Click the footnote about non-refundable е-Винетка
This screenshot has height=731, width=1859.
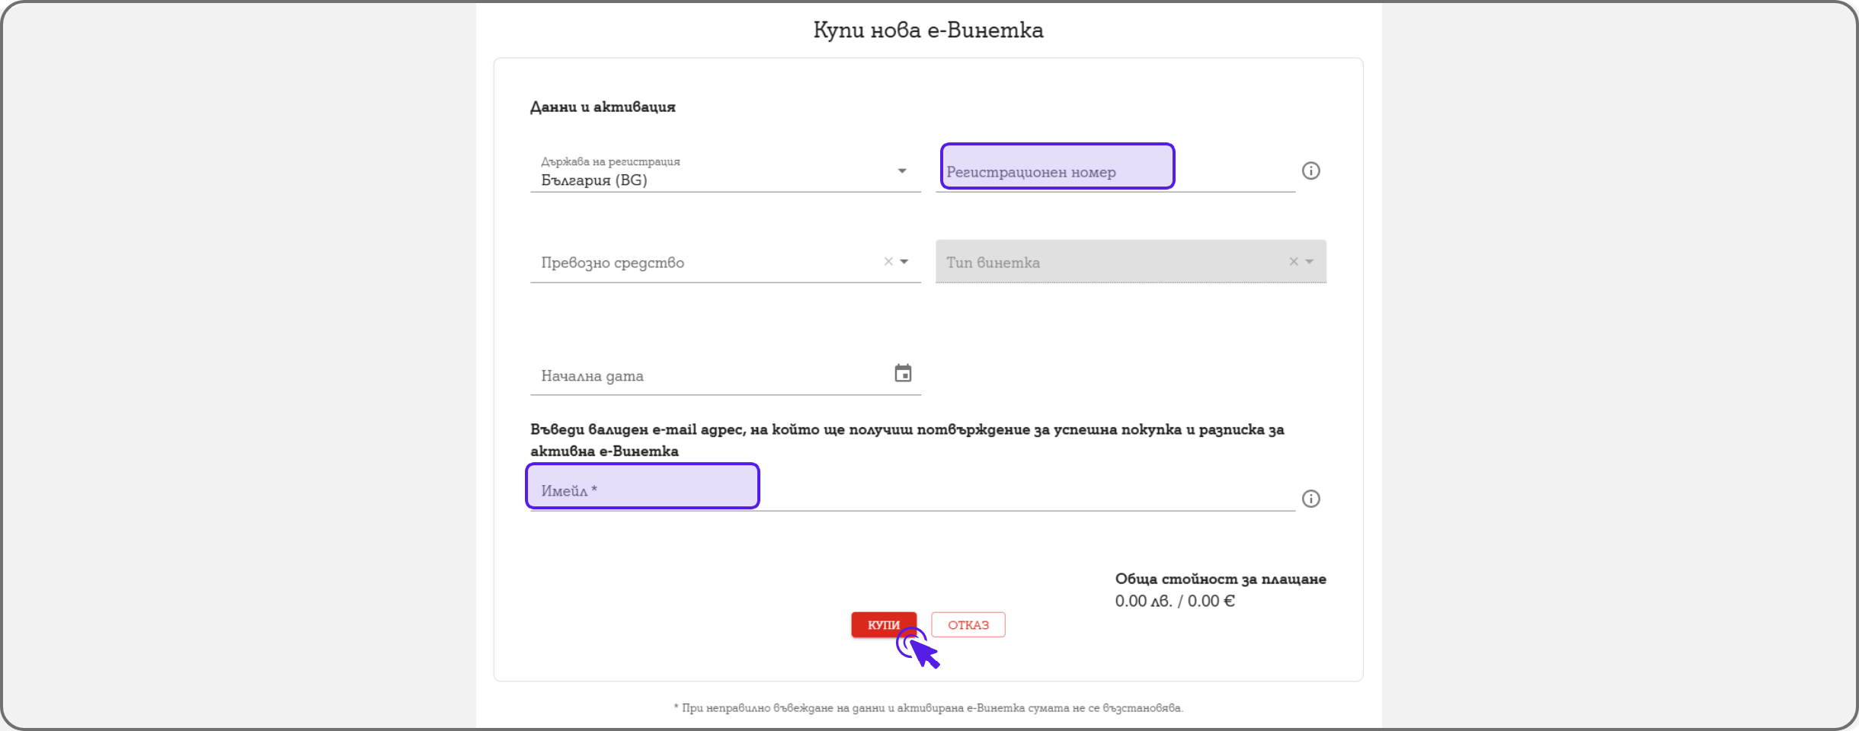pyautogui.click(x=928, y=708)
